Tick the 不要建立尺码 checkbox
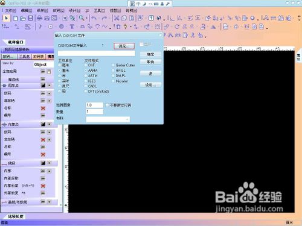 coord(107,105)
